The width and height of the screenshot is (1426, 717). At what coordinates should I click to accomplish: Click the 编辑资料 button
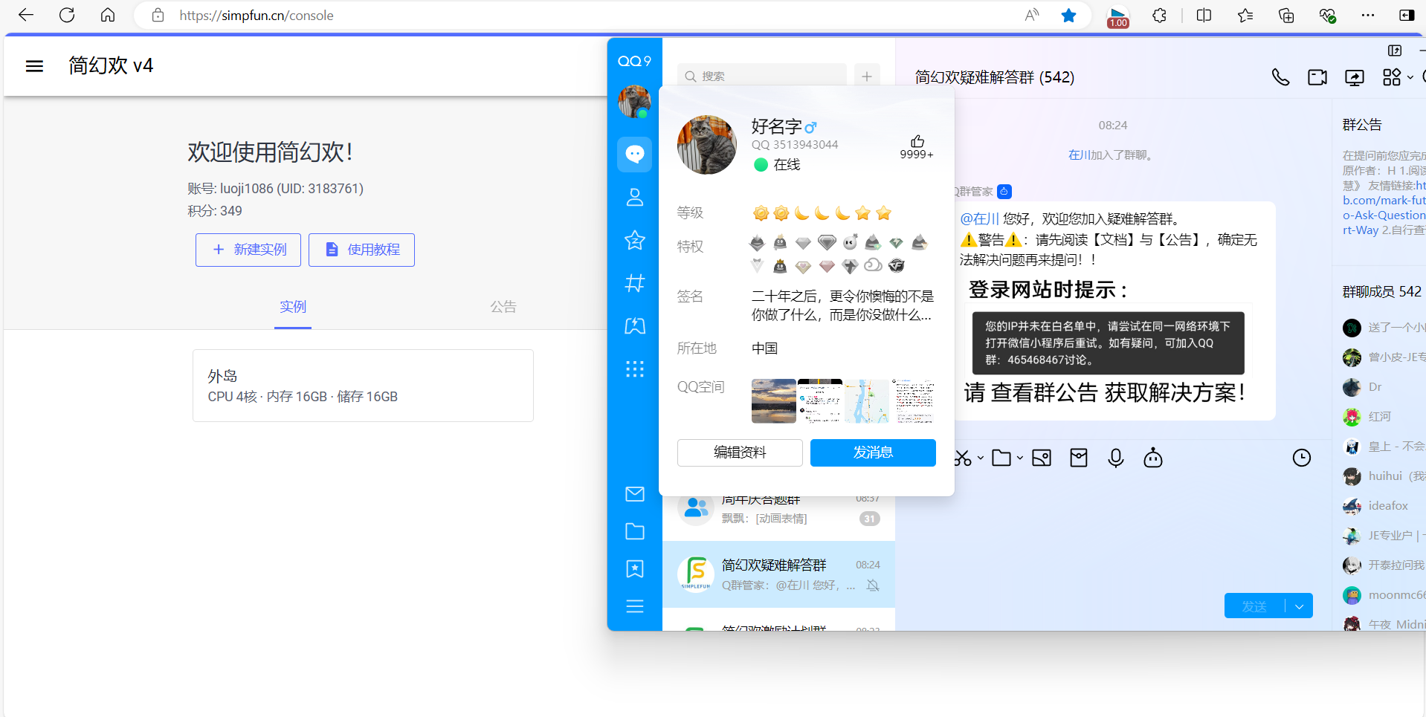(x=740, y=452)
